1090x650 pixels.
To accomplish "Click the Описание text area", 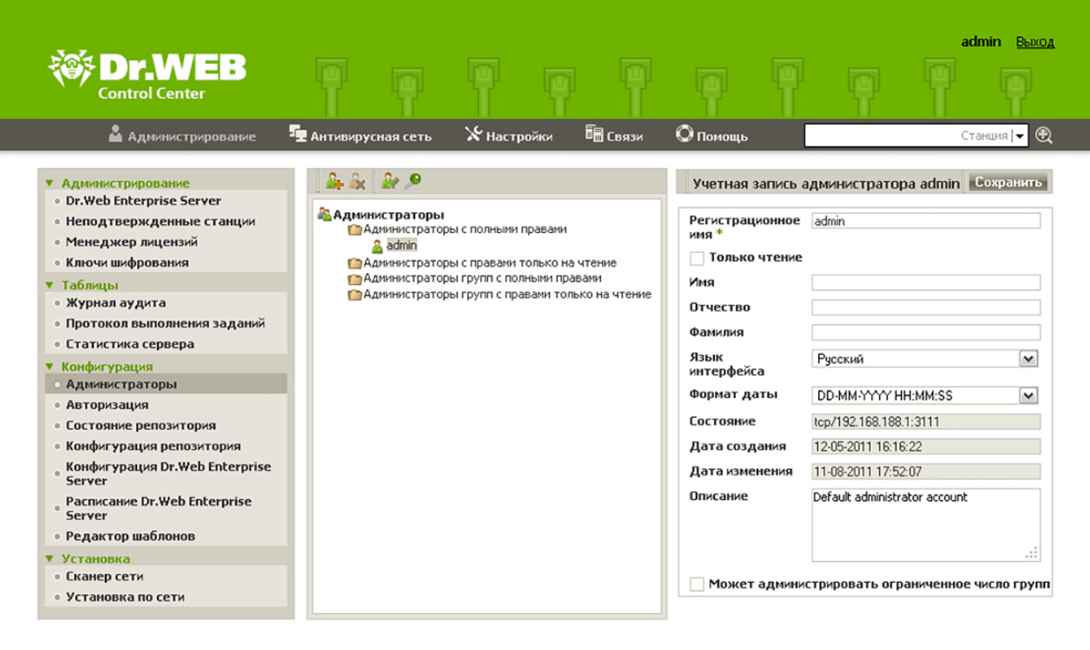I will (926, 525).
